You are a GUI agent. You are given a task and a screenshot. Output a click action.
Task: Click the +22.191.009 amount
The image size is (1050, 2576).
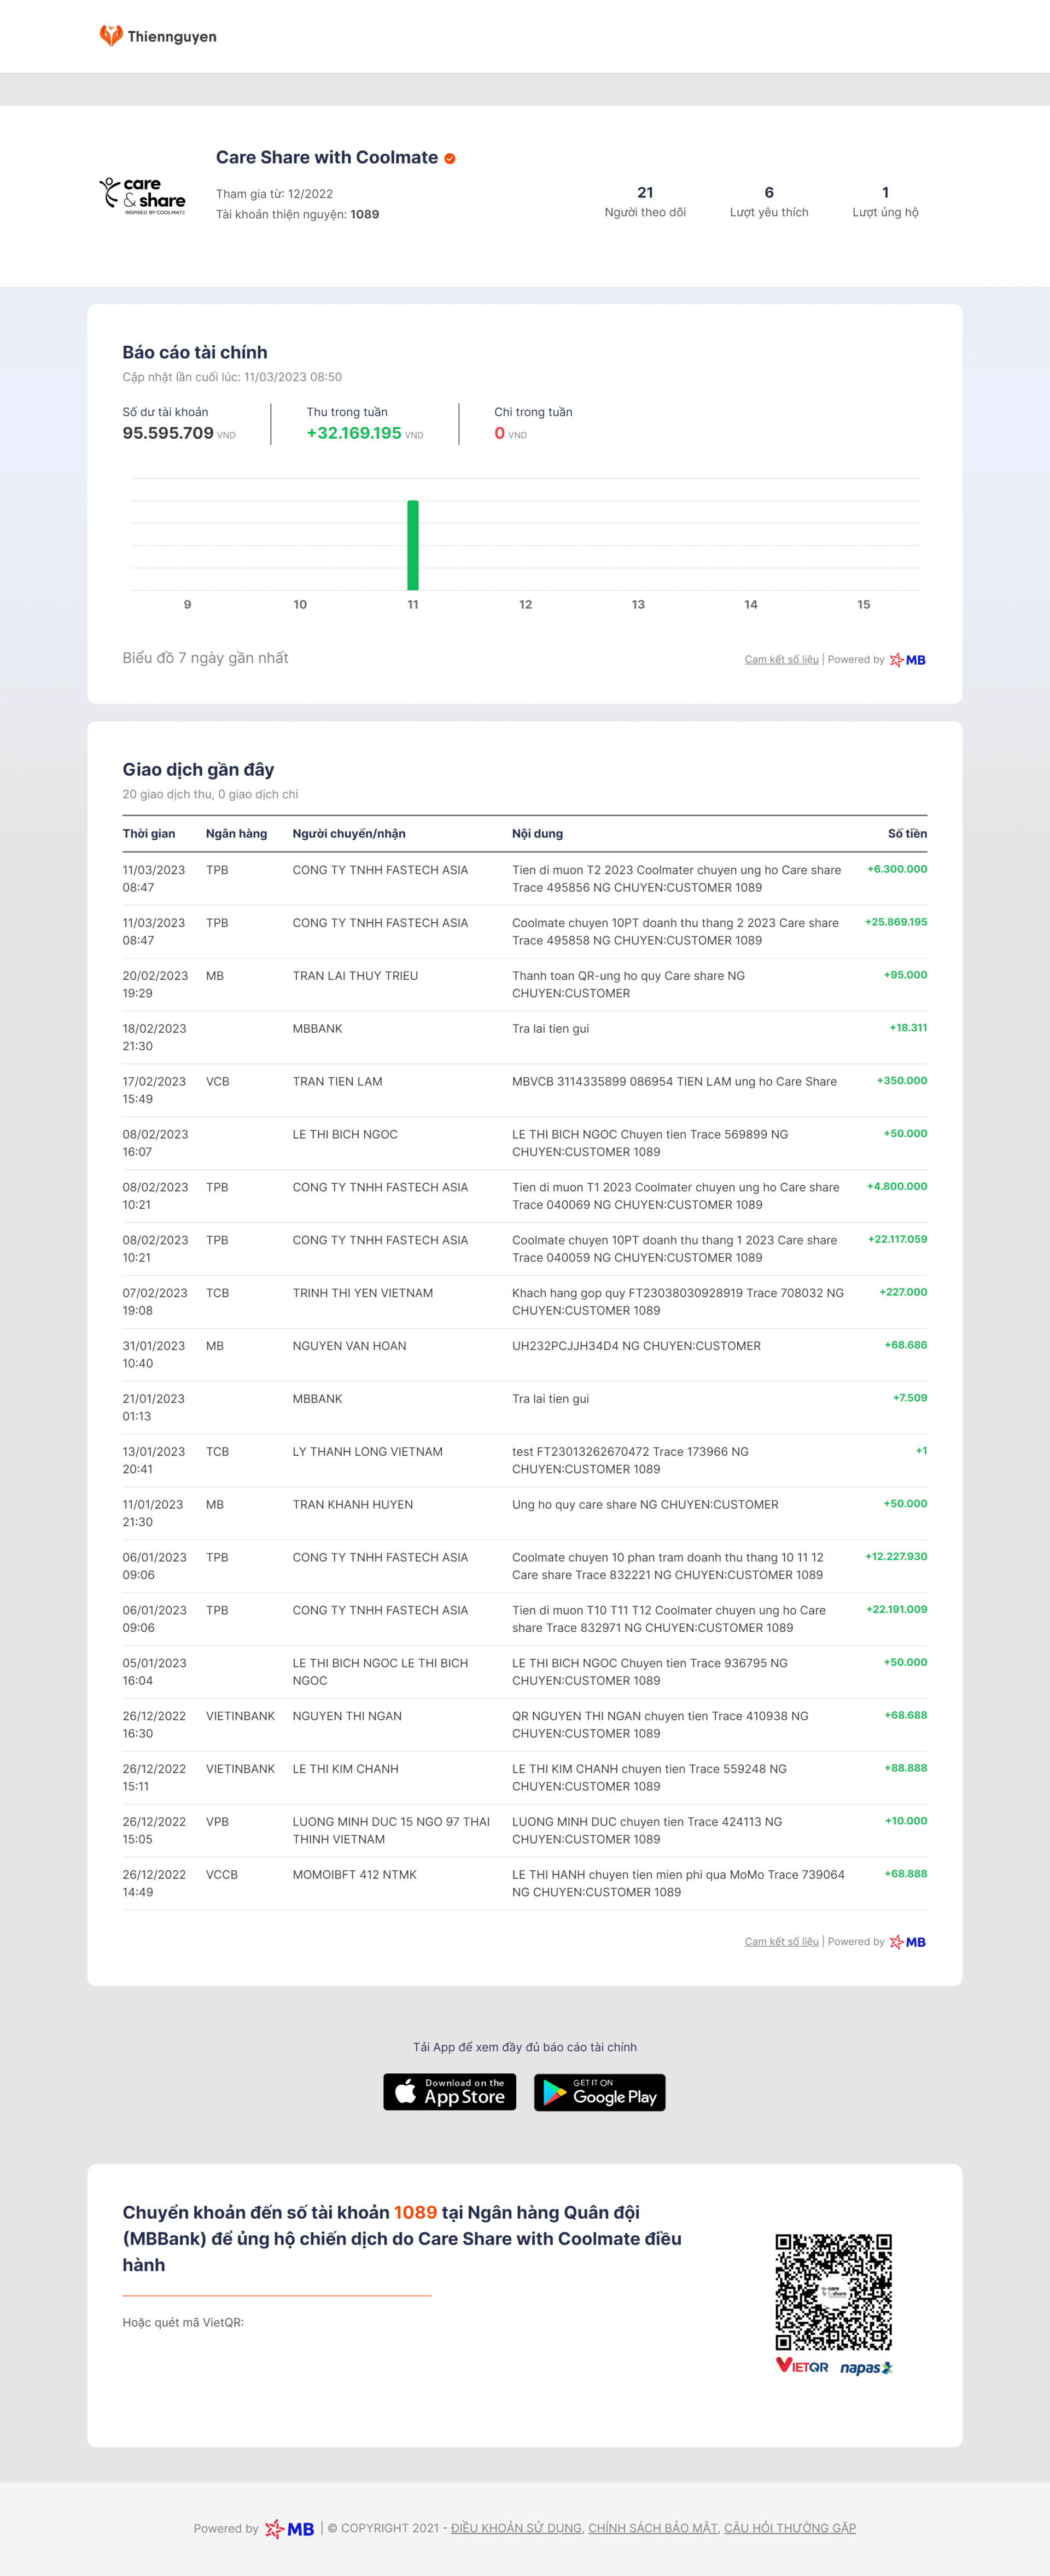click(896, 1609)
